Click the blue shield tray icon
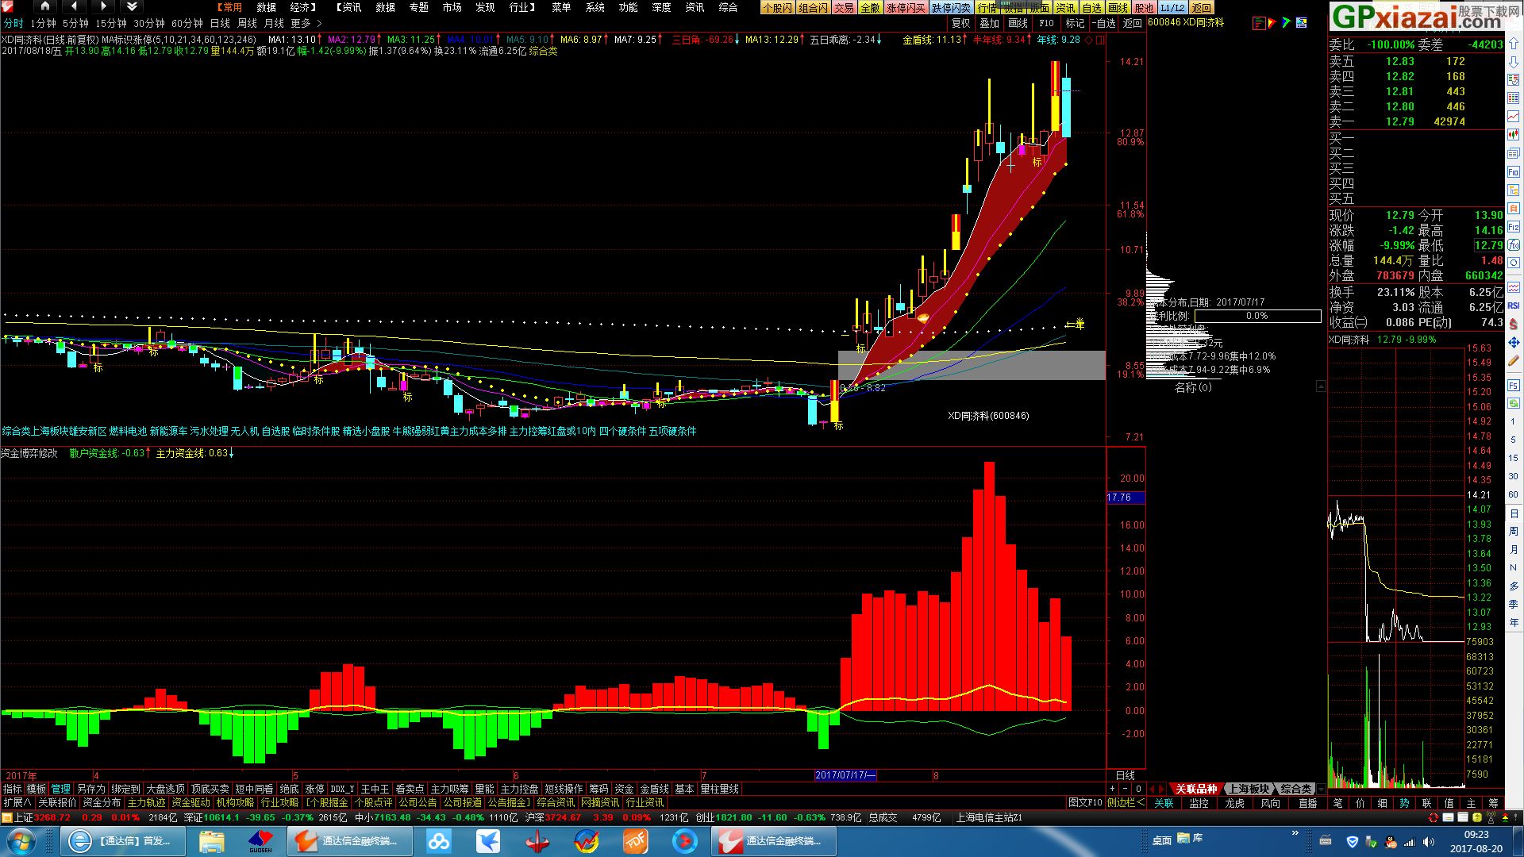Viewport: 1524px width, 857px height. [1352, 841]
